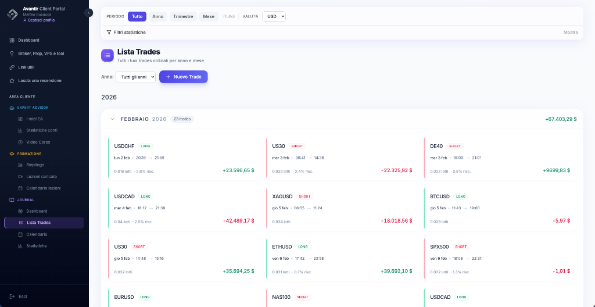Screen dimensions: 595x307
Task: Click the Dashboard grid icon in top navigation
Action: coord(12,40)
